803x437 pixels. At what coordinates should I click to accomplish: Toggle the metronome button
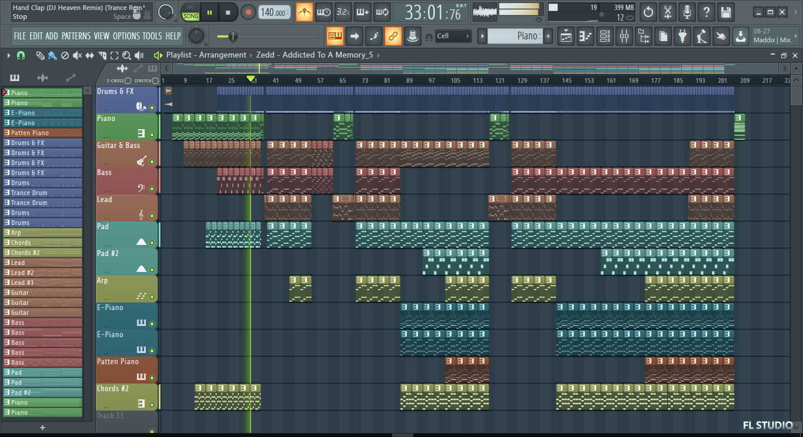(305, 12)
